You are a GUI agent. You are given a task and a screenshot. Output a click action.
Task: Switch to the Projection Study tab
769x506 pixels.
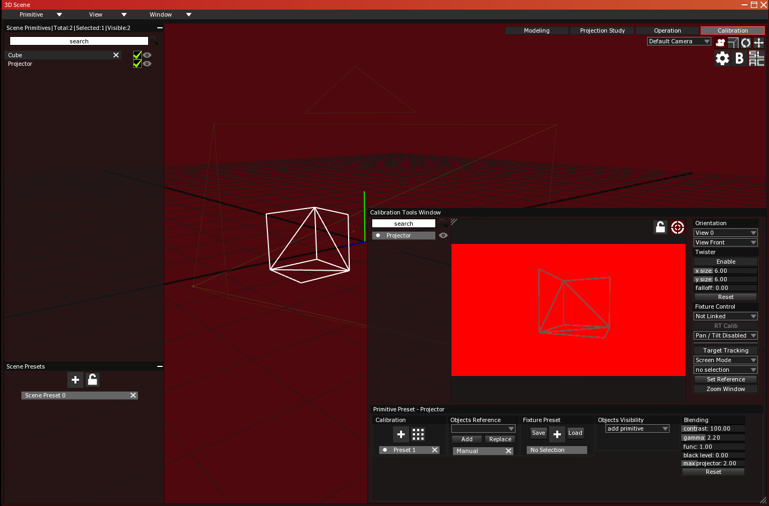tap(602, 30)
